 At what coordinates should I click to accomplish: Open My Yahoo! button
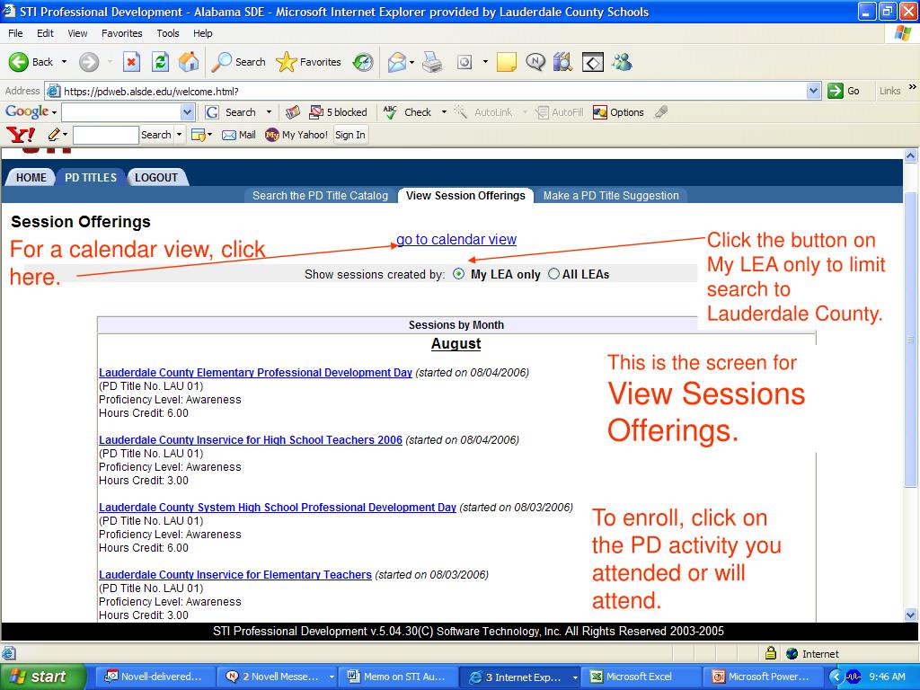pos(296,135)
